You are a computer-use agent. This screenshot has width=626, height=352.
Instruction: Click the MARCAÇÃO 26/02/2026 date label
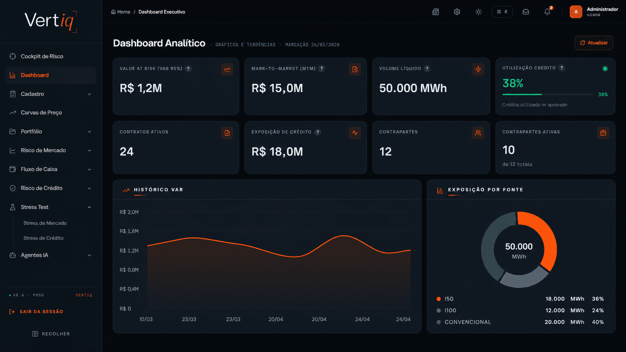[312, 45]
